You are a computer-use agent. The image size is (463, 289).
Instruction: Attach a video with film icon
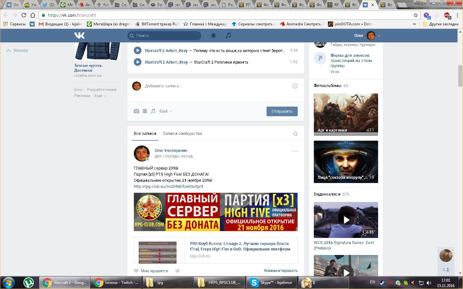tap(145, 111)
